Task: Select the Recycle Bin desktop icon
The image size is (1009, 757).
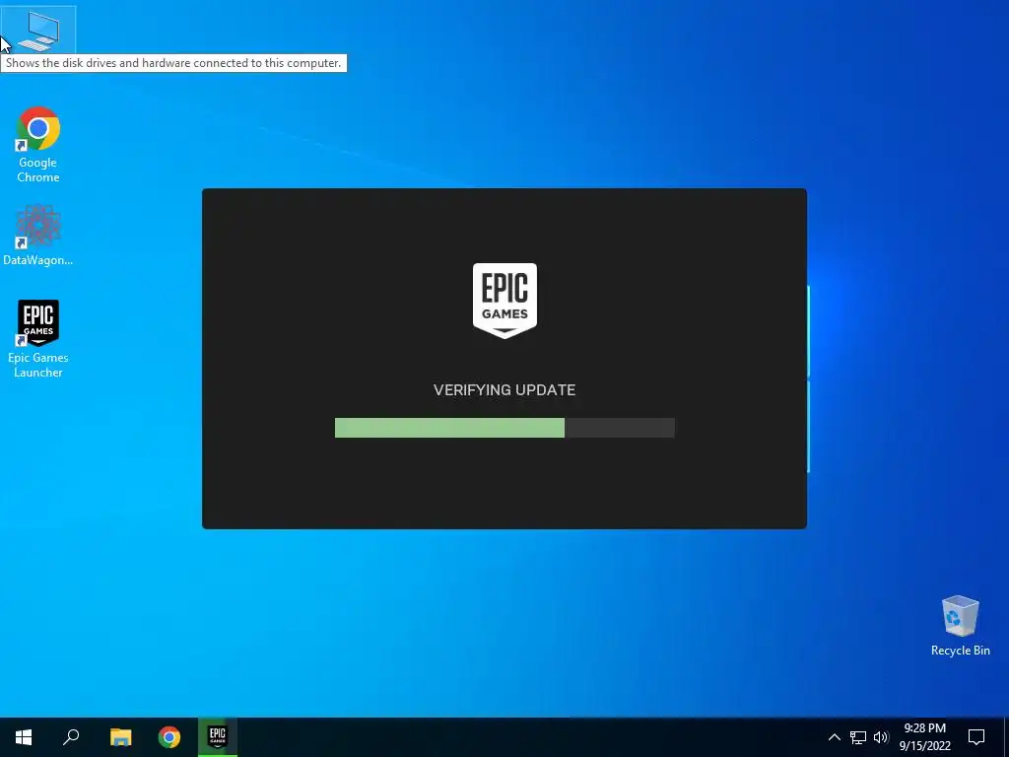Action: coord(960,626)
